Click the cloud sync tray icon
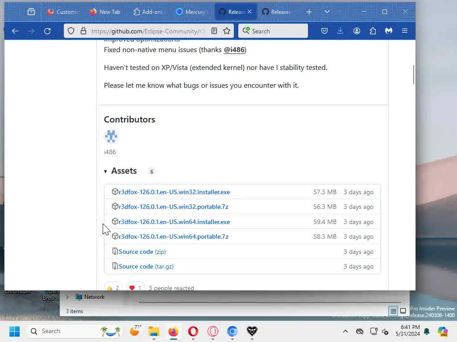The height and width of the screenshot is (342, 457). click(x=360, y=331)
